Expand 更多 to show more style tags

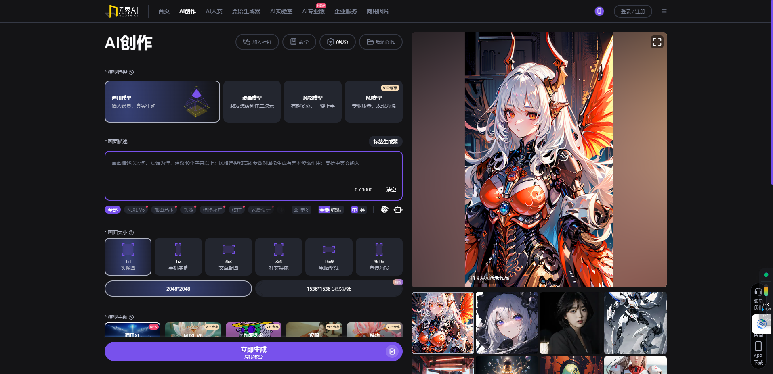(302, 210)
